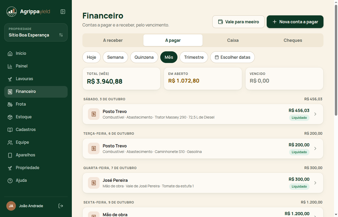Click the Estoque box icon
The height and width of the screenshot is (217, 338).
tap(10, 117)
